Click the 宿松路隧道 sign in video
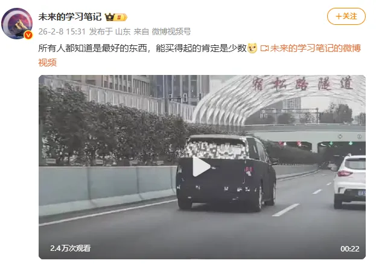 302,84
